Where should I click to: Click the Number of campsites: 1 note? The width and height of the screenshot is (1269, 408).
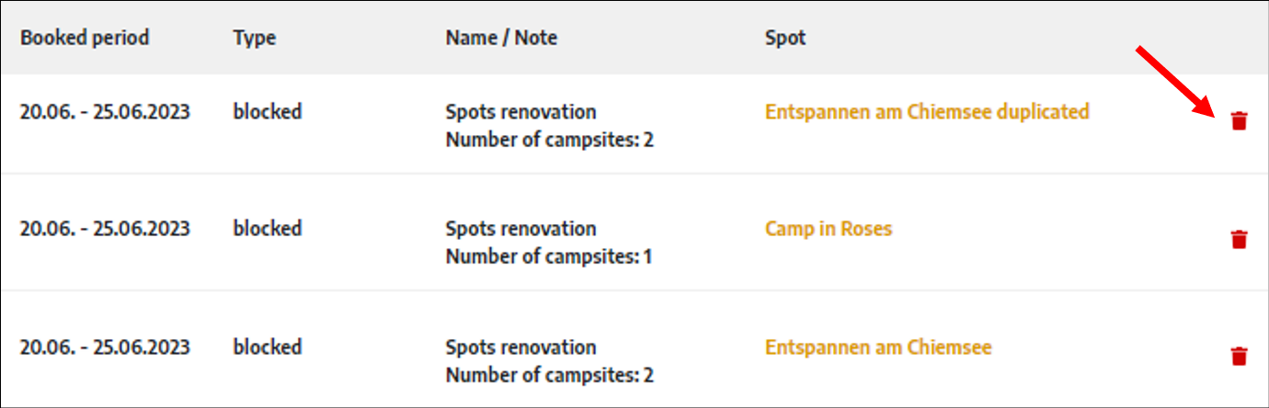[x=549, y=256]
